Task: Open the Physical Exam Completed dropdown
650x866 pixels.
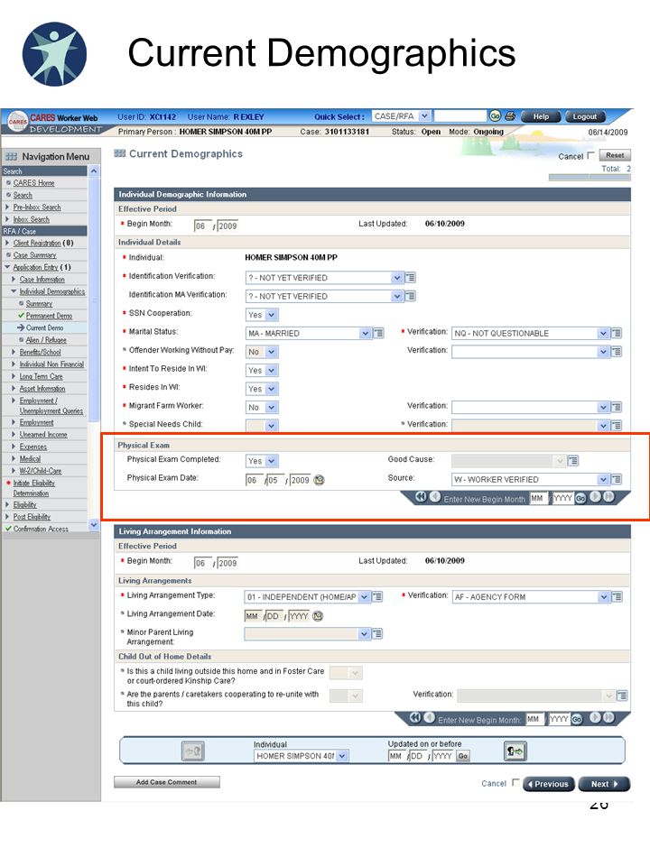Action: point(272,461)
